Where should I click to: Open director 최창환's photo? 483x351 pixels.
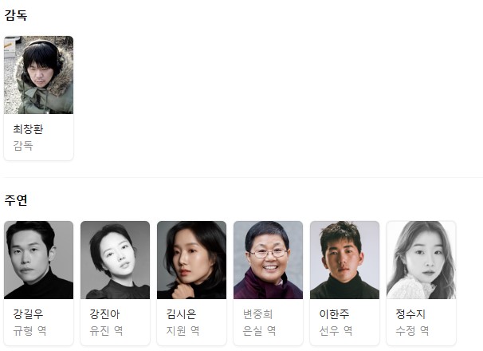[x=38, y=75]
